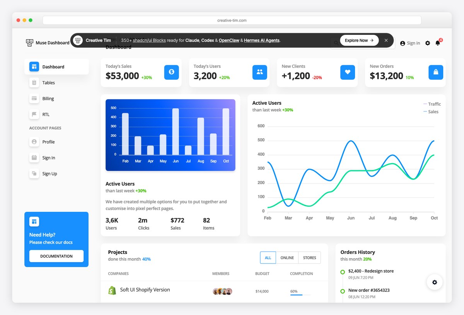
Task: Click the COMPLETION column header
Action: (x=302, y=274)
